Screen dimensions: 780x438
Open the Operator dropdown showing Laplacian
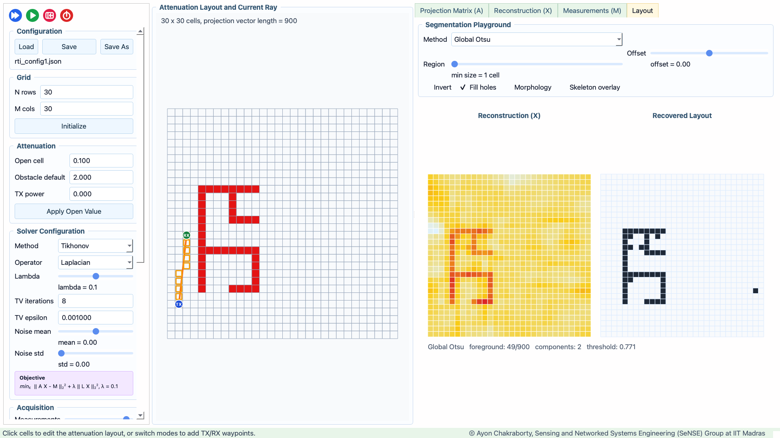(x=95, y=262)
